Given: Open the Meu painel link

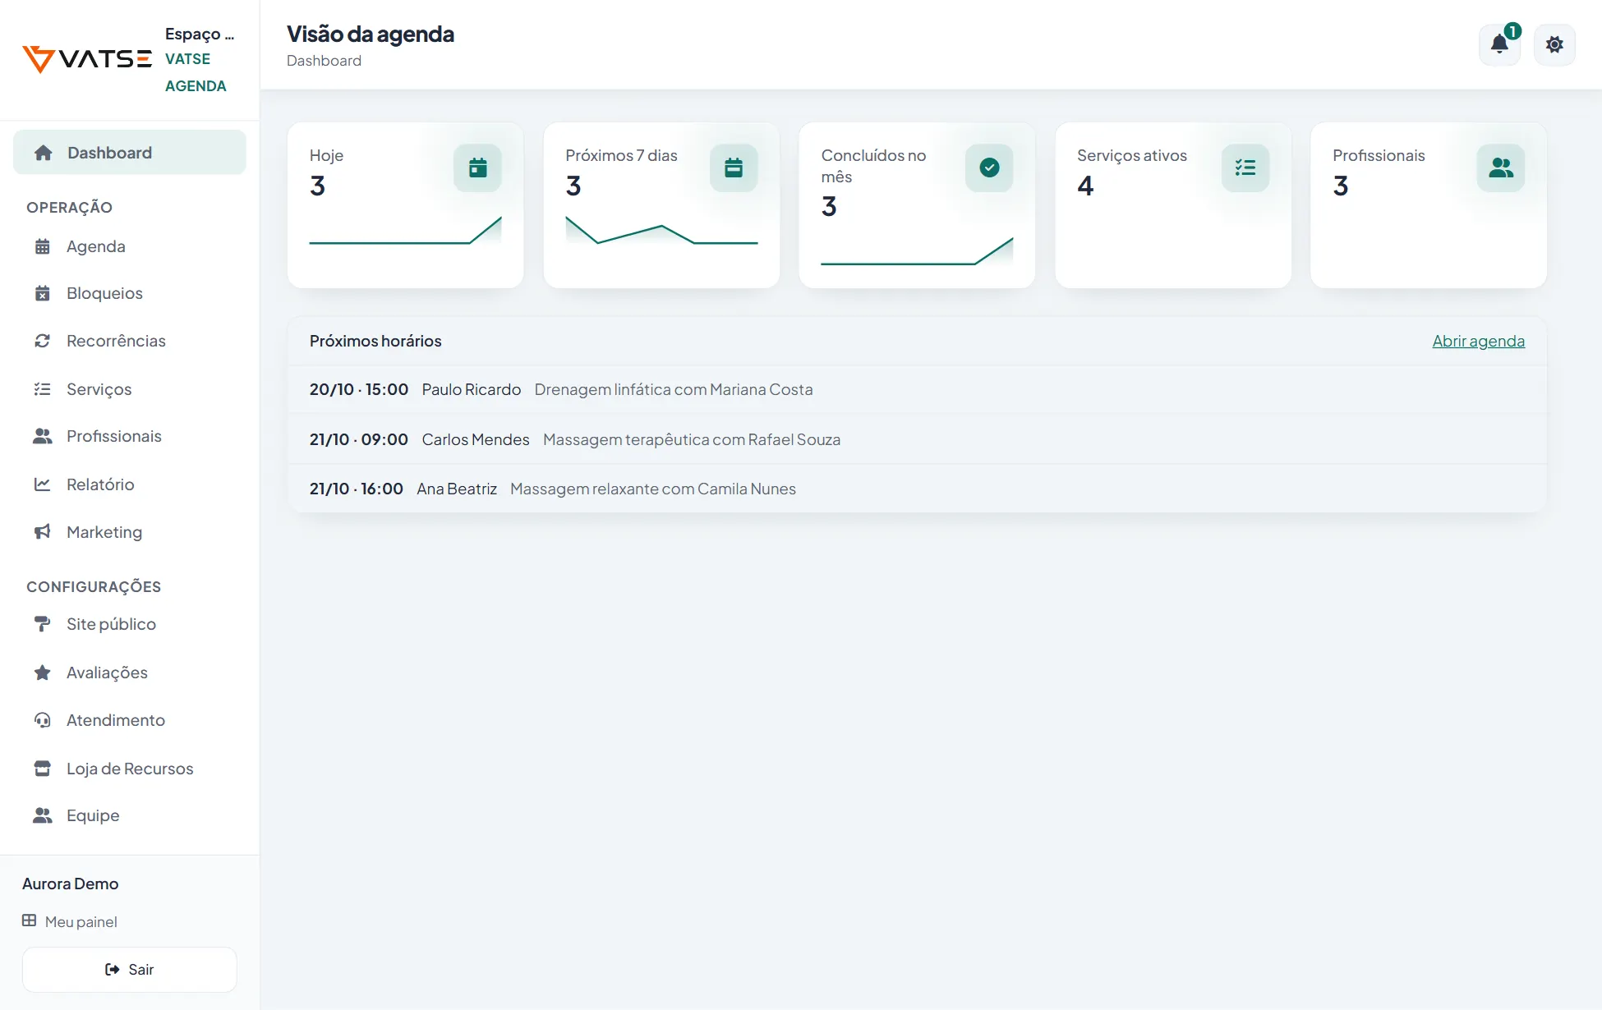Looking at the screenshot, I should (70, 921).
